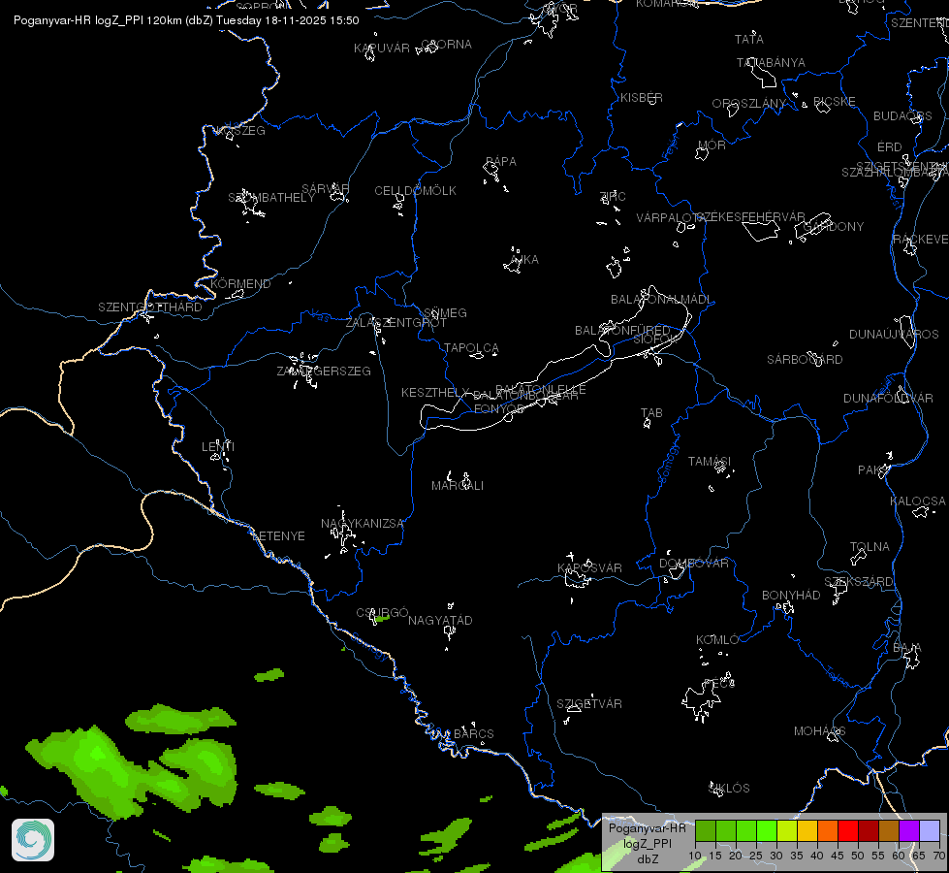Click the VÁRPALOTA label
This screenshot has width=949, height=873.
[671, 218]
